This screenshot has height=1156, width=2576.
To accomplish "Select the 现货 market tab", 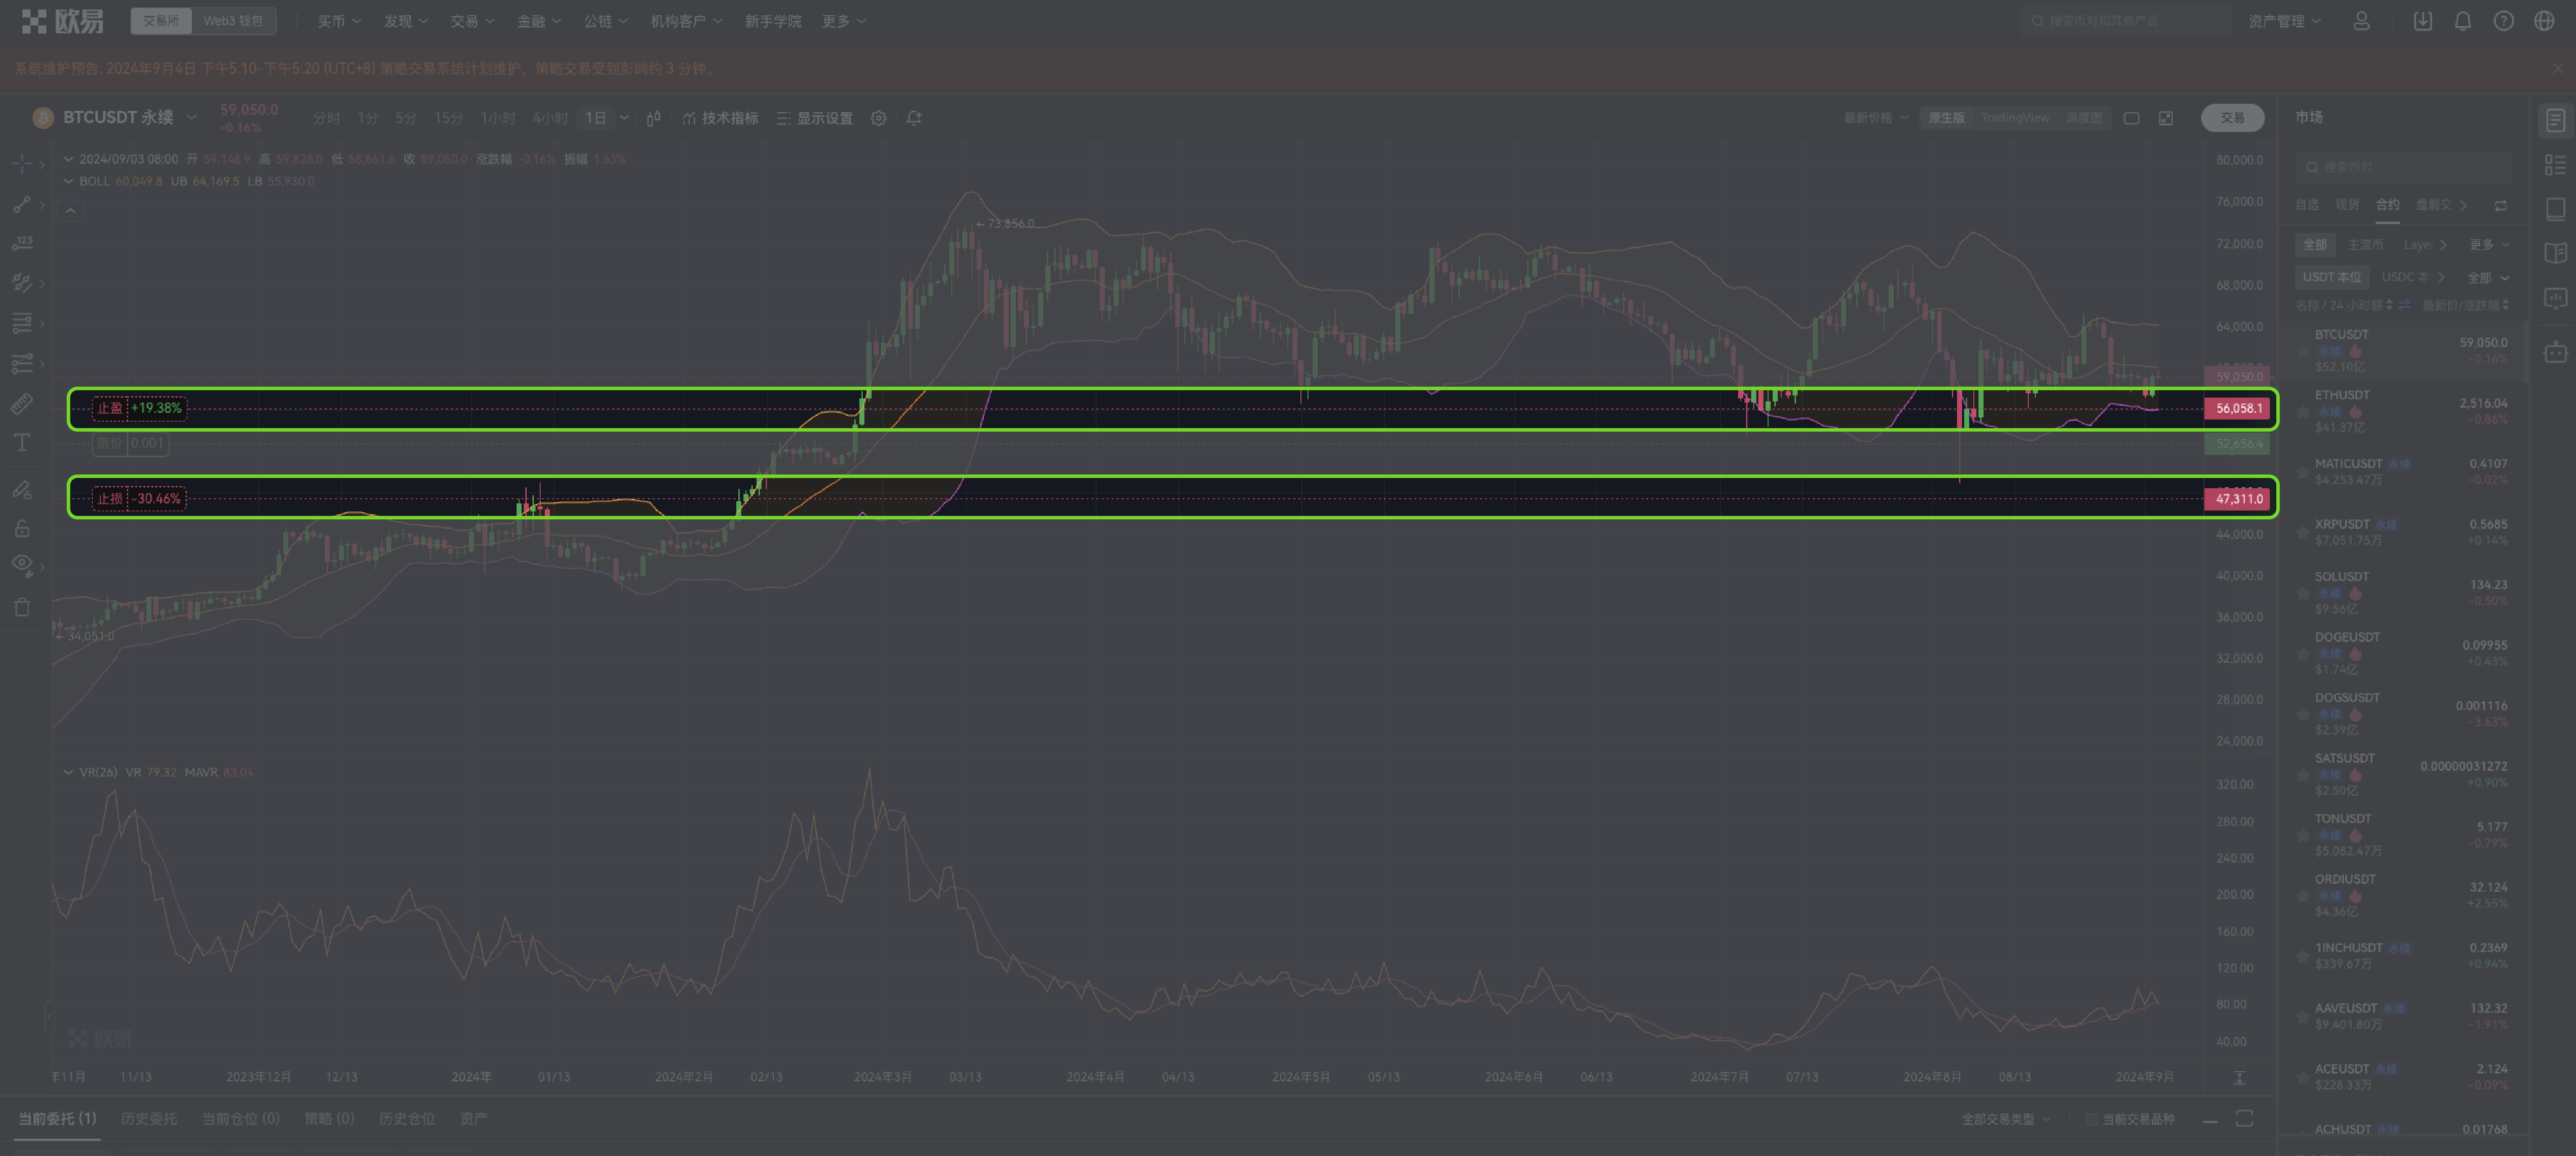I will (2347, 205).
